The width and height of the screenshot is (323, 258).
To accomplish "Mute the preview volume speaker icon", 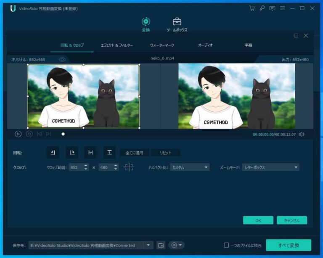I will [302, 134].
